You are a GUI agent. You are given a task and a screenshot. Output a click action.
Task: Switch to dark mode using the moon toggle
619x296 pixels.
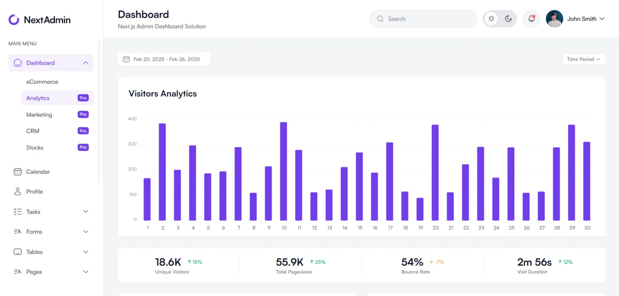tap(508, 19)
